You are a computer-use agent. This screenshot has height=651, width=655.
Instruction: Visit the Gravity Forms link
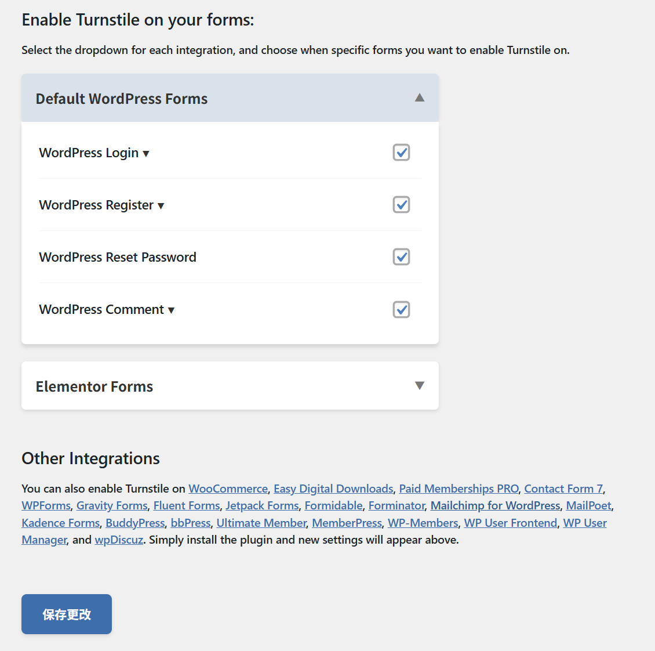pos(112,505)
